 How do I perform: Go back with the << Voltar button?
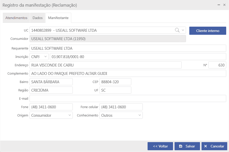160,146
